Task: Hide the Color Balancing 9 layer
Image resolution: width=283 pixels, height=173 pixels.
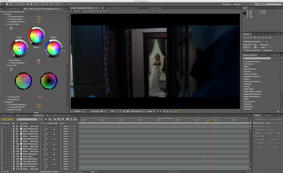Action: click(x=2, y=129)
